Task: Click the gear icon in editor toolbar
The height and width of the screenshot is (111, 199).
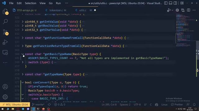Action: coord(177,10)
